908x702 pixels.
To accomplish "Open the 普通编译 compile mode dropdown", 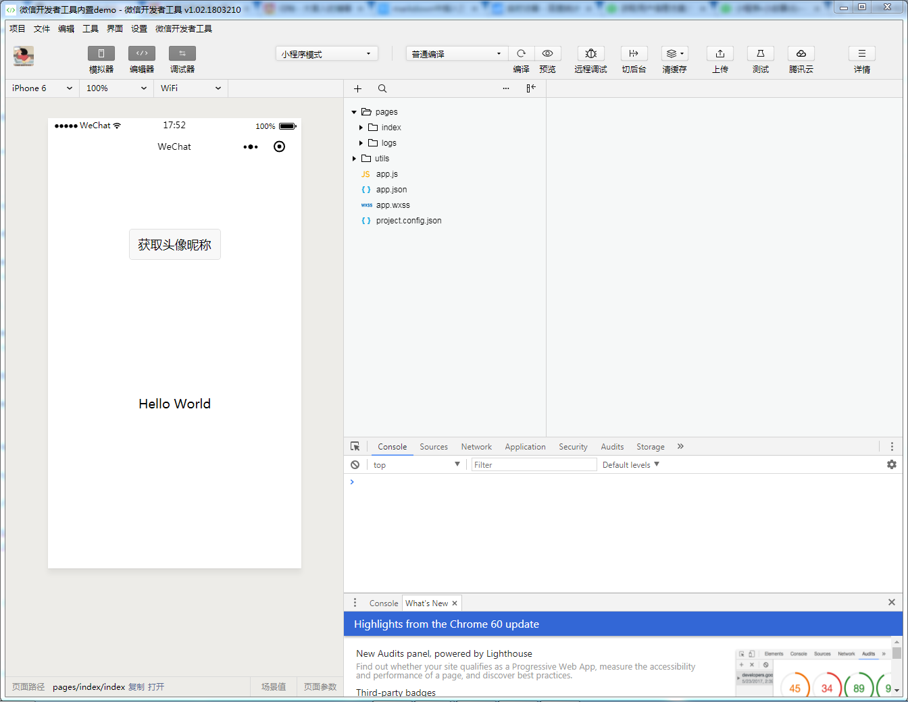I will [x=457, y=53].
